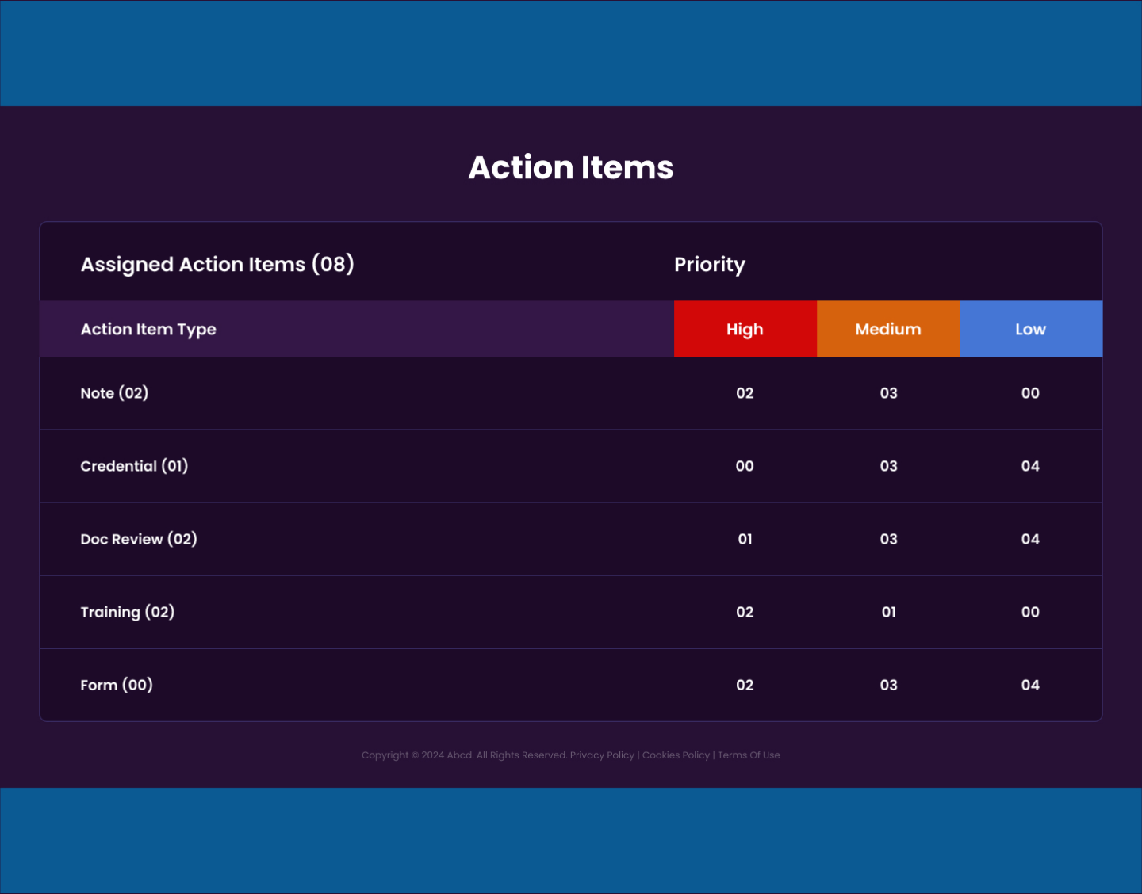Screen dimensions: 1142x894
Task: Open the Cookies Policy link
Action: pyautogui.click(x=676, y=755)
